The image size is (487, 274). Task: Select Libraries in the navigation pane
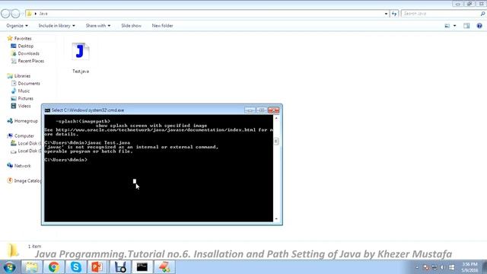19,76
